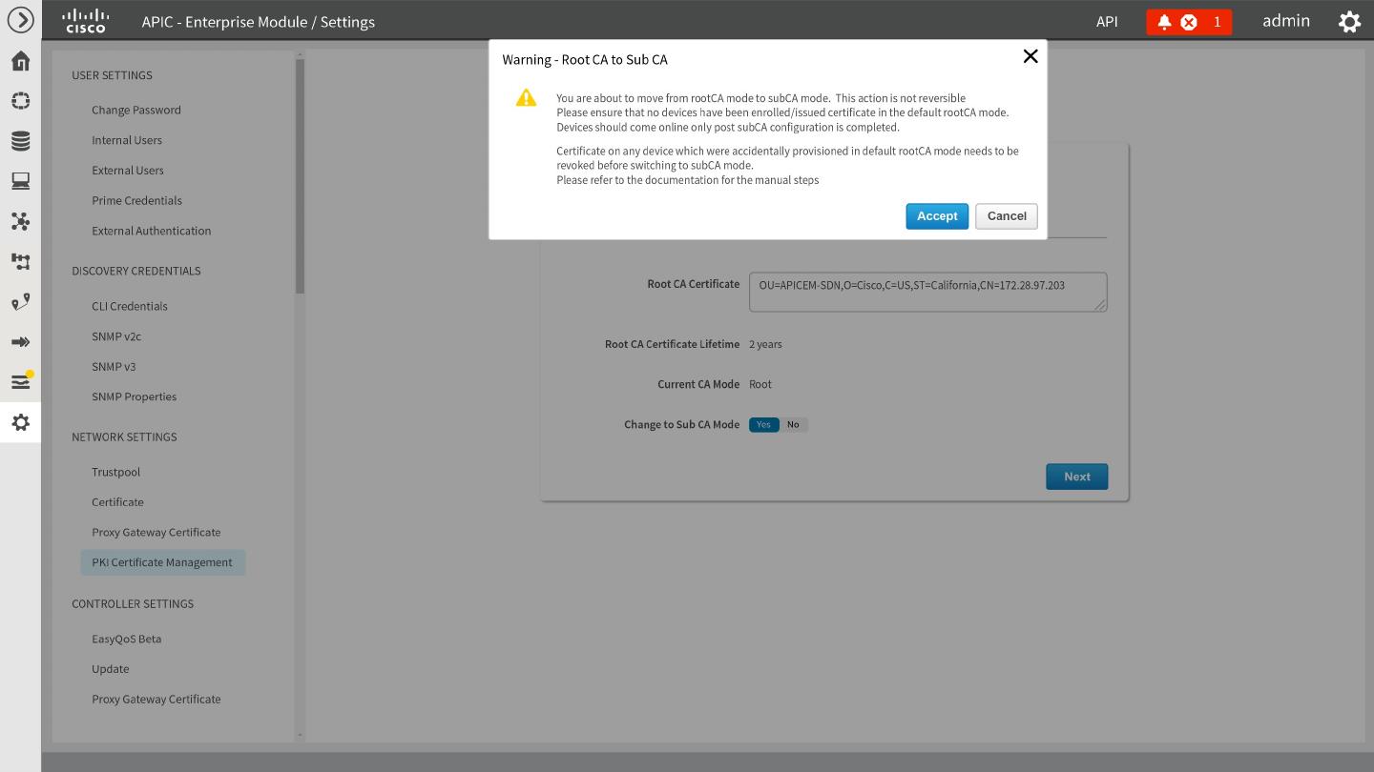The height and width of the screenshot is (772, 1374).
Task: Click the USER SETTINGS heading
Action: (112, 75)
